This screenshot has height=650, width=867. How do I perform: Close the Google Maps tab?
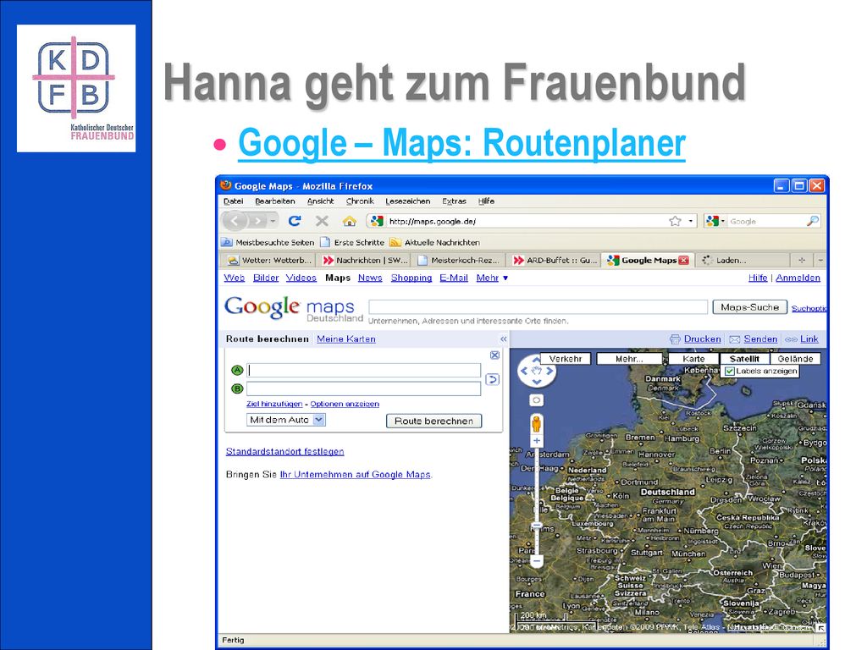[683, 261]
